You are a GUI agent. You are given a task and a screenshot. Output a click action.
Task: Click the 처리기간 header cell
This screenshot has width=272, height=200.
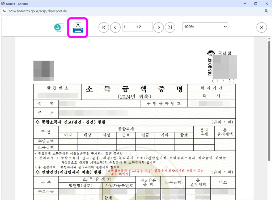coord(211,88)
